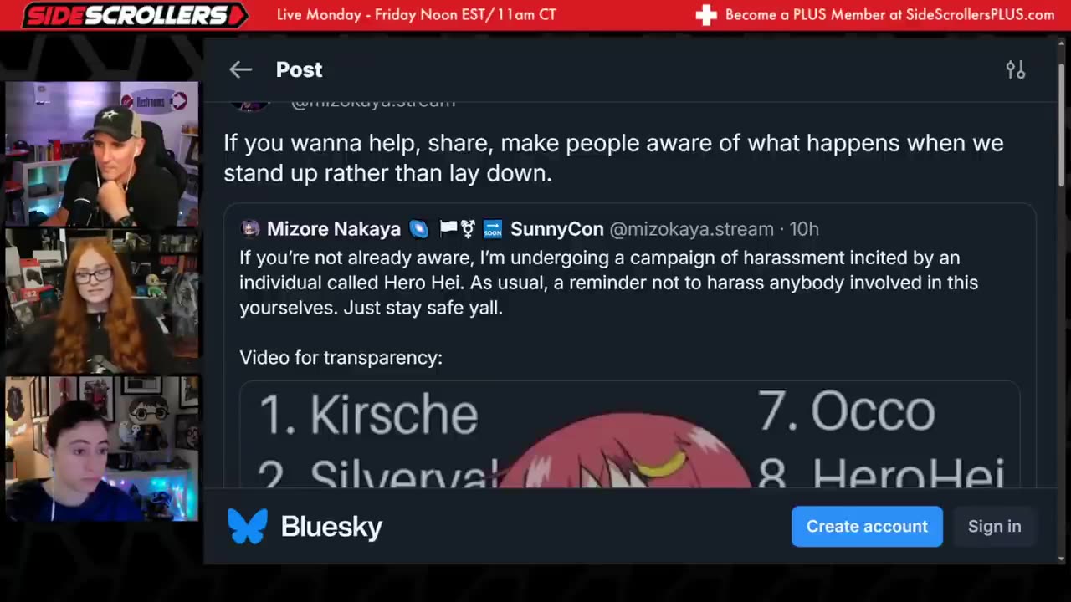Open the @mizokaya.stream handle in quoted post
Image resolution: width=1071 pixels, height=602 pixels.
691,229
